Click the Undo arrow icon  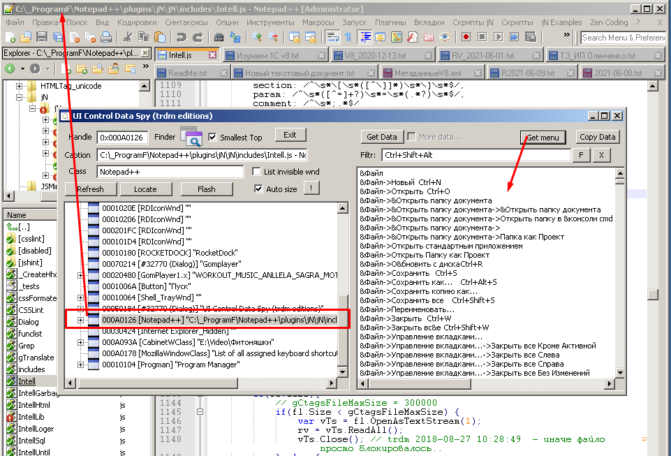182,37
